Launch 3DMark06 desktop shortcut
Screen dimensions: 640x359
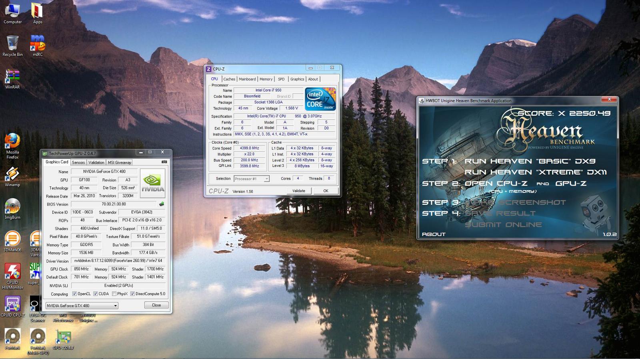[x=12, y=241]
